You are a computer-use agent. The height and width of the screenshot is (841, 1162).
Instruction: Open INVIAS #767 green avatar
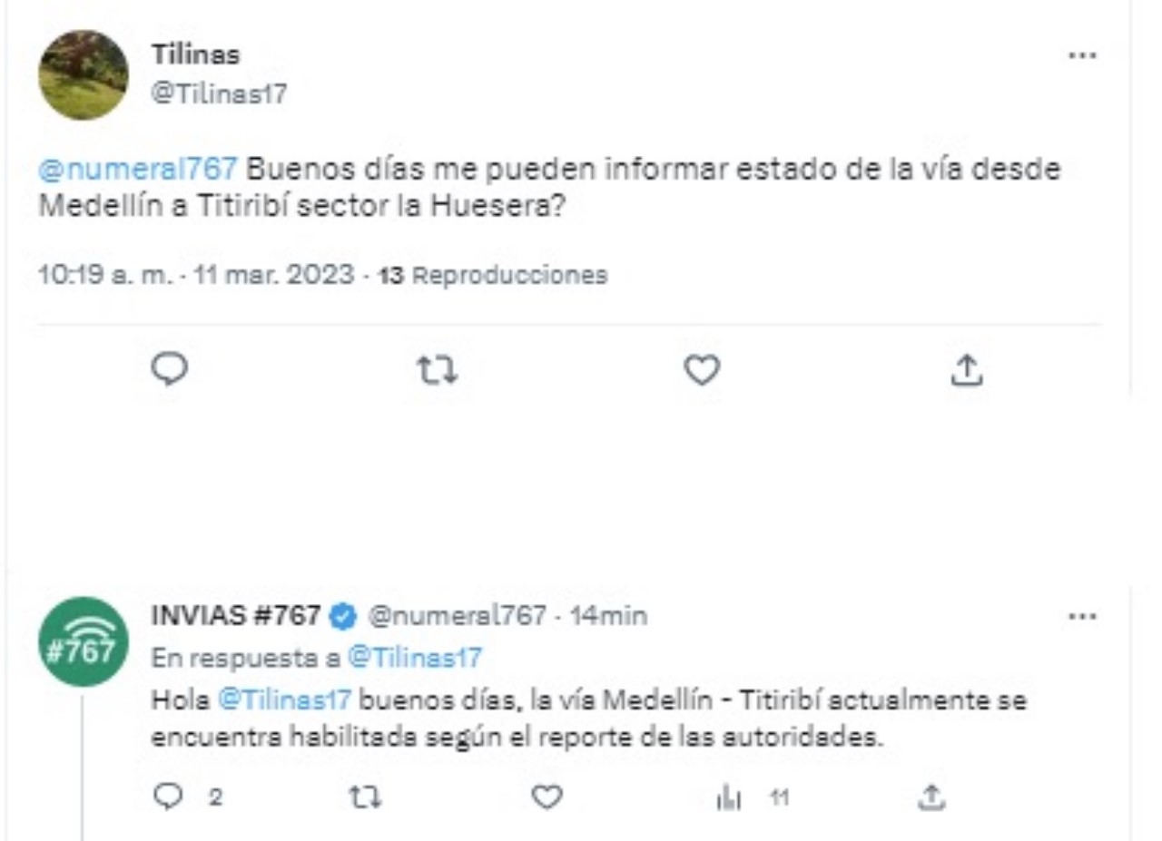coord(83,641)
